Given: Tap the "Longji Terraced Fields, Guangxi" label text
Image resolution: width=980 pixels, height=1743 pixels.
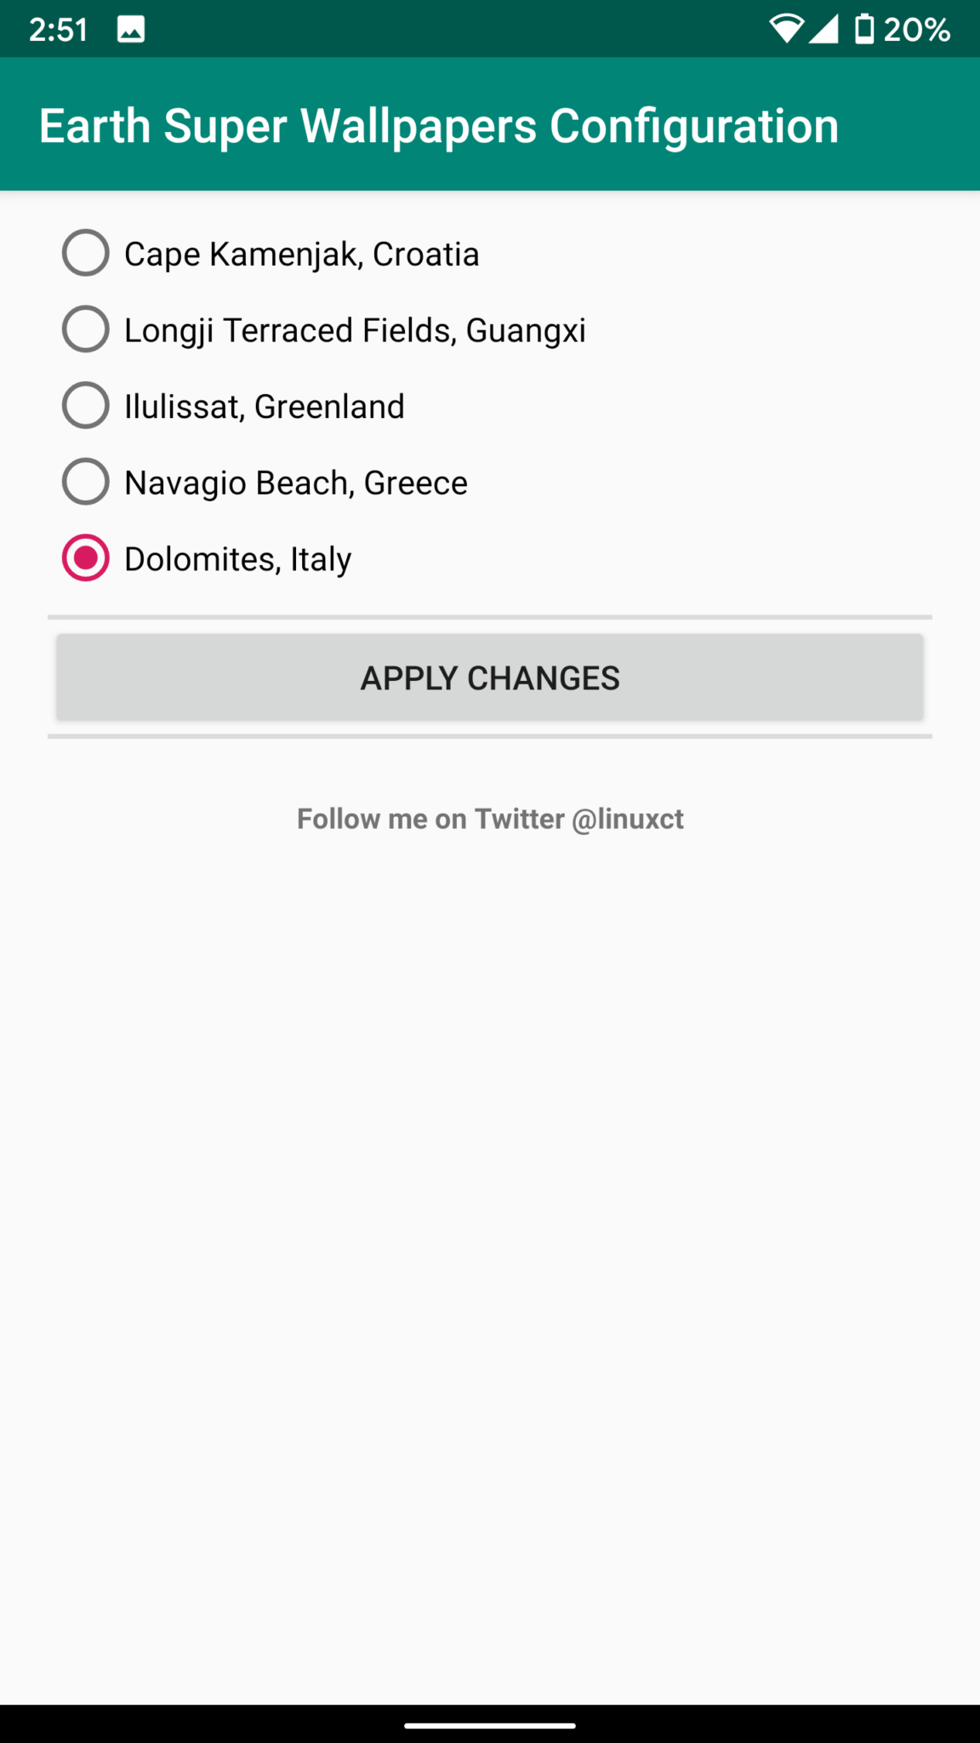Looking at the screenshot, I should click(355, 330).
